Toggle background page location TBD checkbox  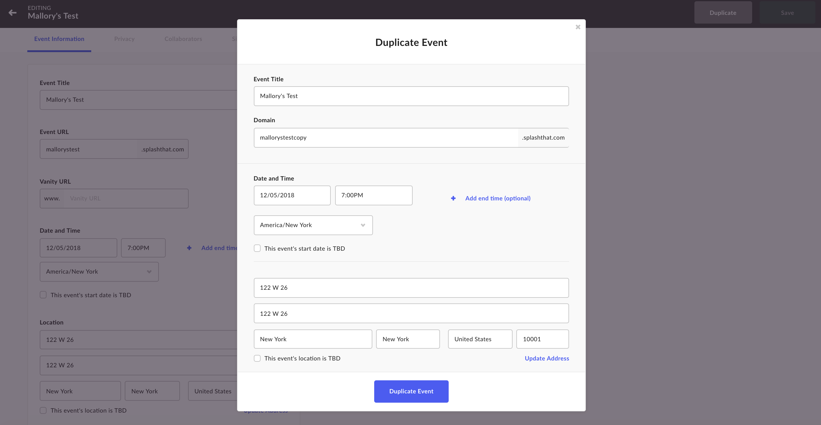tap(43, 410)
